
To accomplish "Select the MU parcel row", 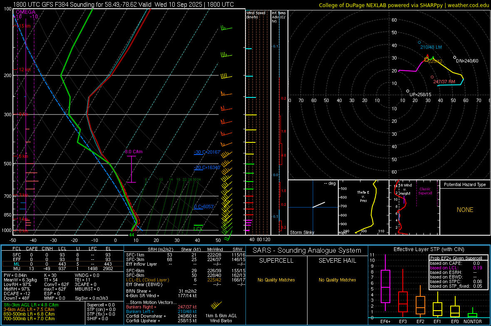I will tap(62, 269).
